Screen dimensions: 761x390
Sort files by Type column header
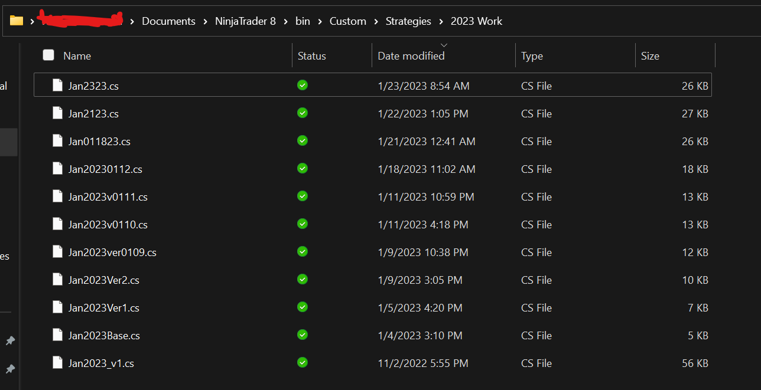coord(532,56)
